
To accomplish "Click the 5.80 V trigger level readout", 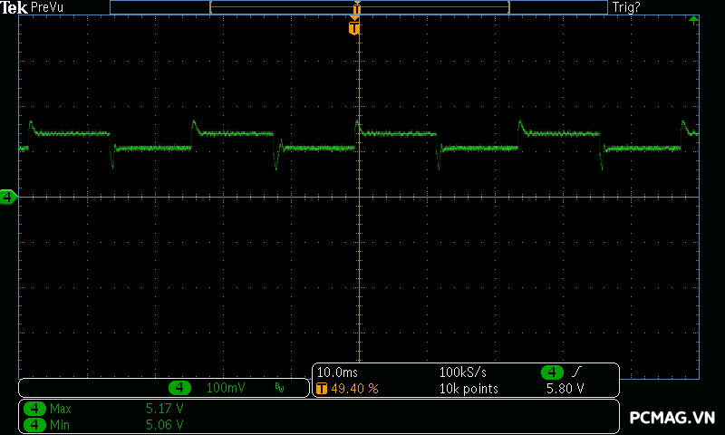I will tap(565, 389).
